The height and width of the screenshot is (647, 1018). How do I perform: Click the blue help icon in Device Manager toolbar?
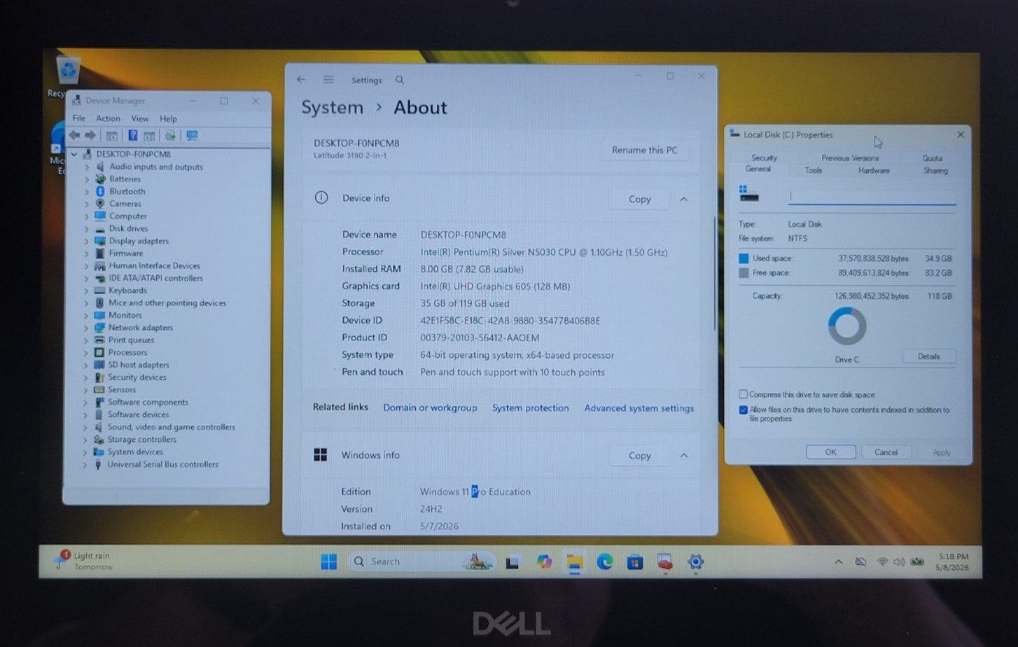coord(132,135)
